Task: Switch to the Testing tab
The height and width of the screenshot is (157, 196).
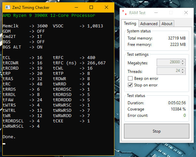Action: pyautogui.click(x=130, y=23)
